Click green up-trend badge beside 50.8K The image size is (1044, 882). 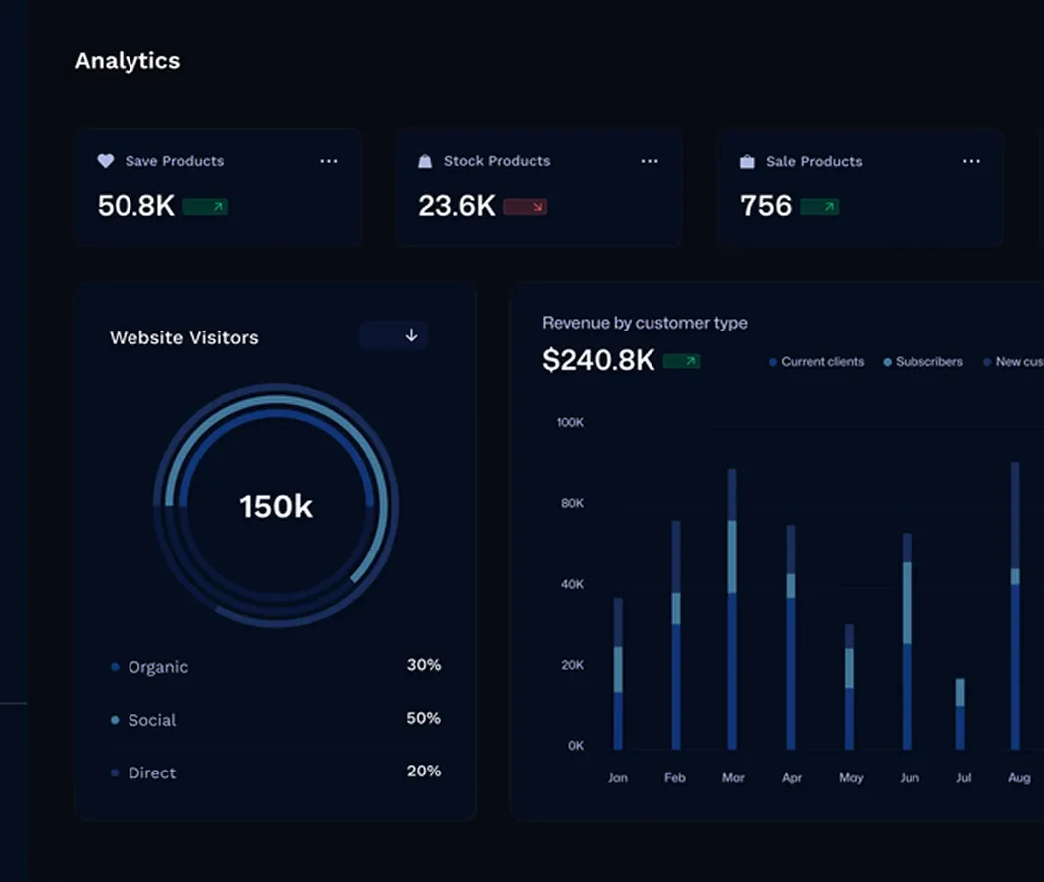coord(206,207)
